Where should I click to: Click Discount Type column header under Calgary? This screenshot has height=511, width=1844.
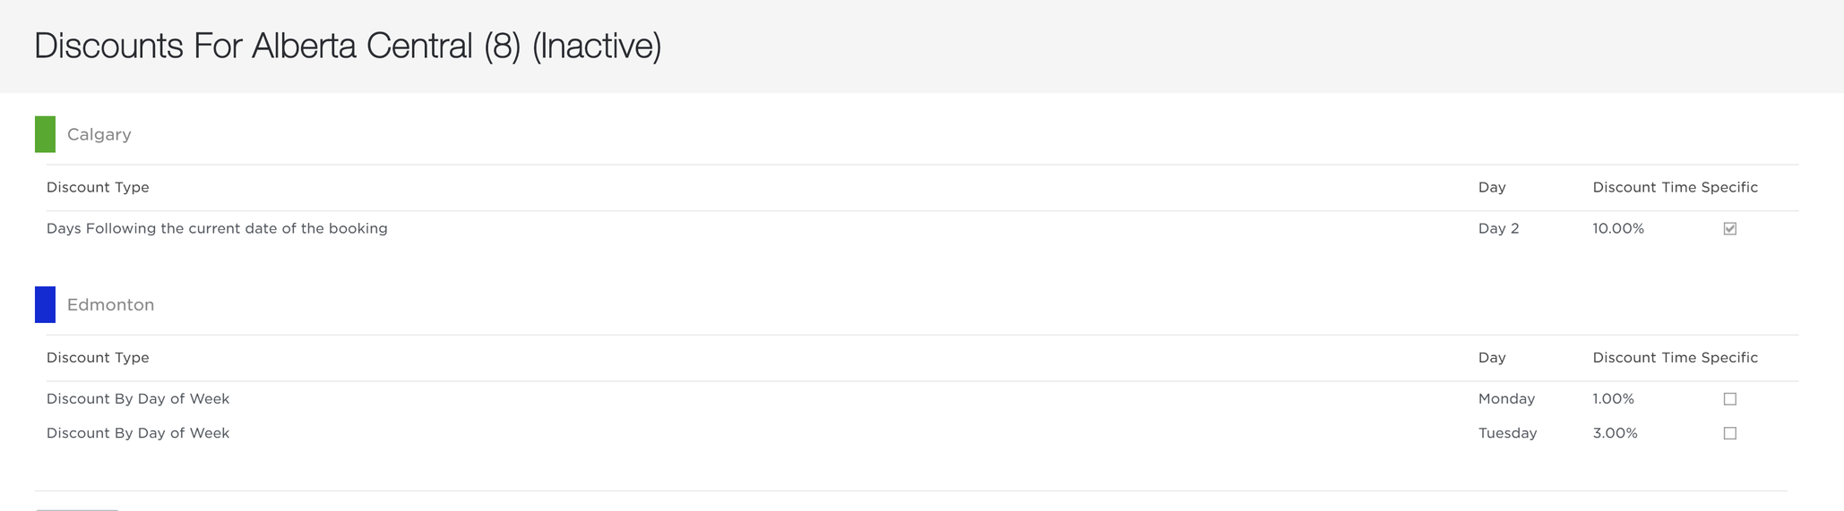tap(98, 187)
